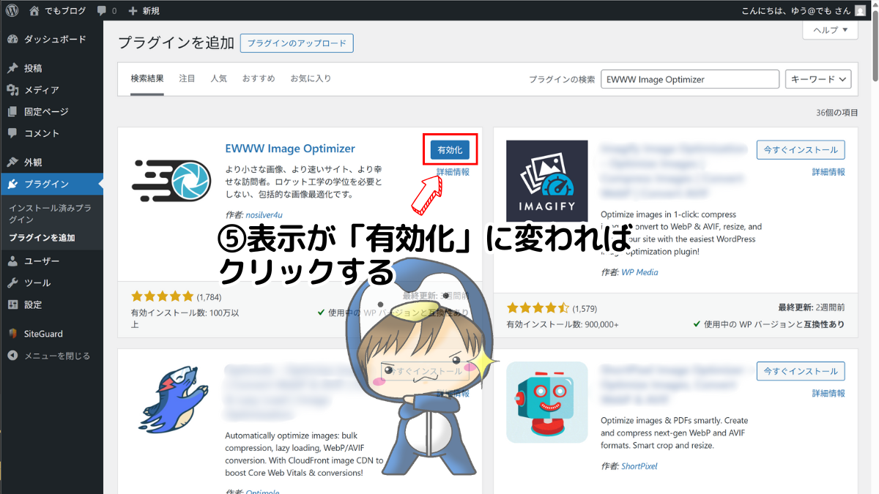
Task: Select プラグインを追加 submenu item
Action: pos(42,238)
